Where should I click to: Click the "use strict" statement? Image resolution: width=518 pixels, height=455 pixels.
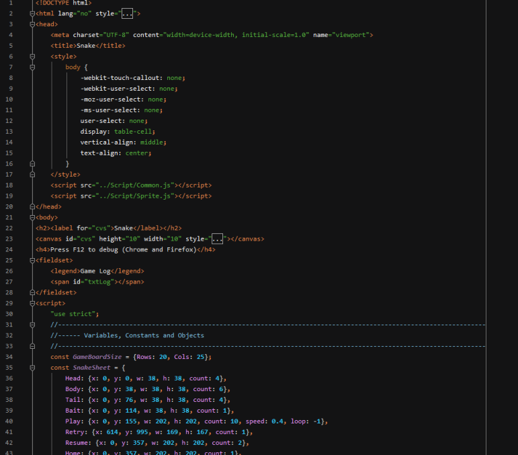75,314
